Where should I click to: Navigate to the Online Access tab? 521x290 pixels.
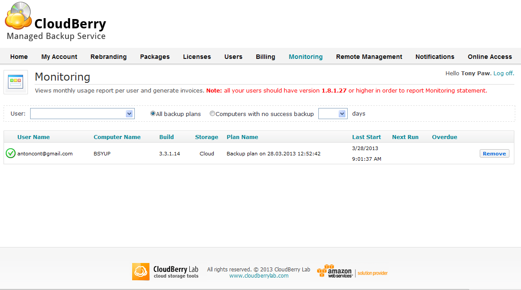pyautogui.click(x=490, y=57)
